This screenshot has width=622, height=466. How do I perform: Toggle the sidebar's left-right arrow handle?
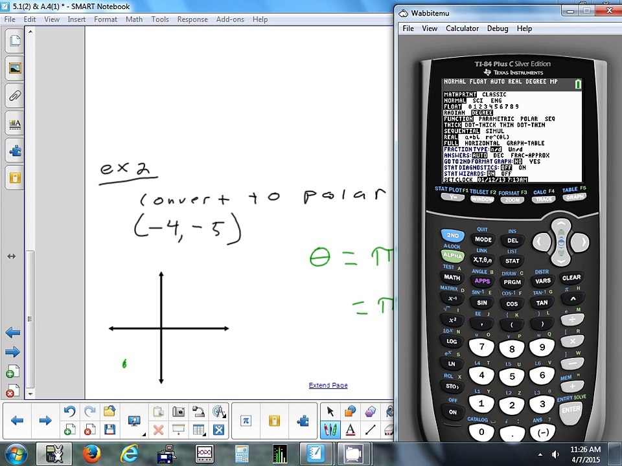point(12,256)
